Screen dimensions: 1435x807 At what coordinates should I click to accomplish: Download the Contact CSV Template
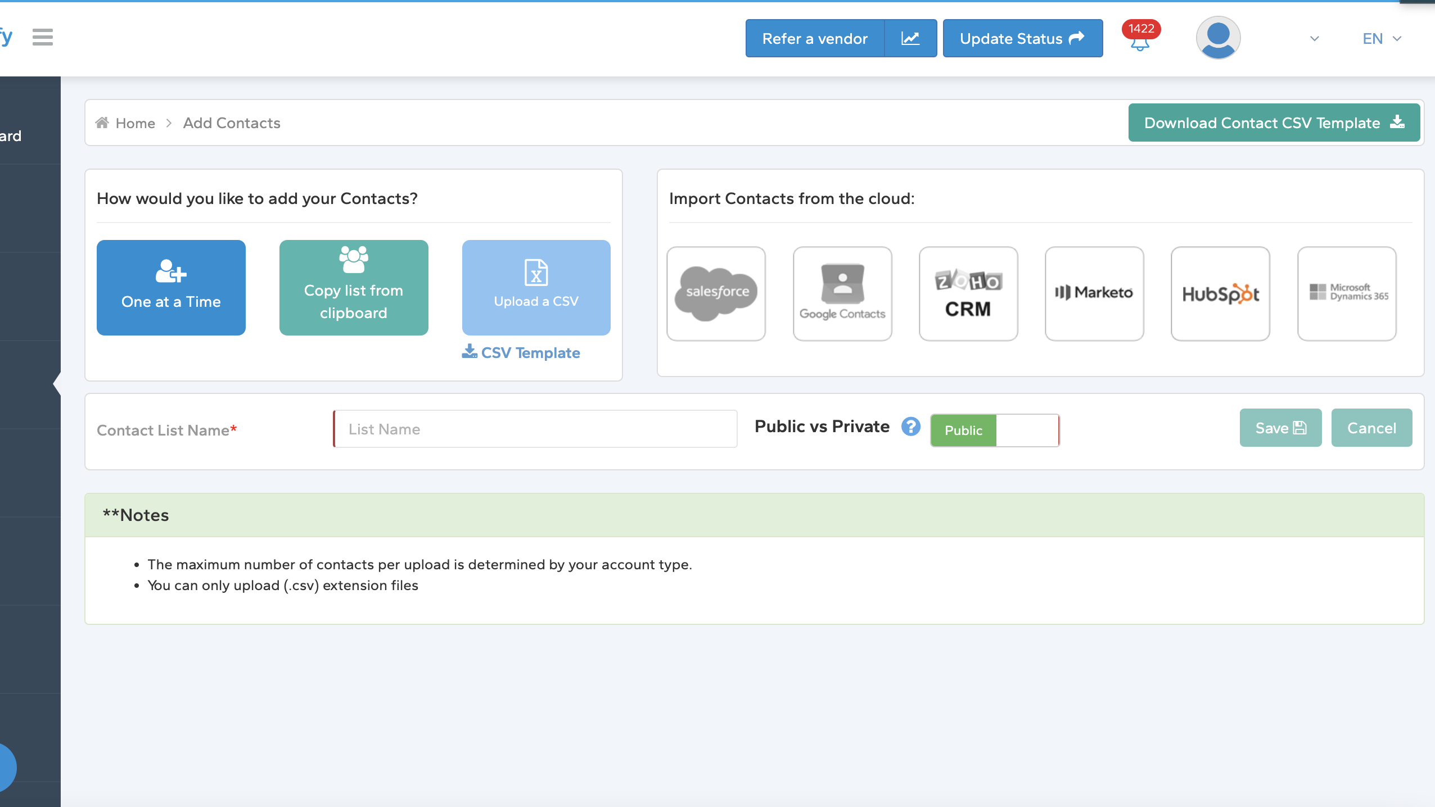(1273, 123)
